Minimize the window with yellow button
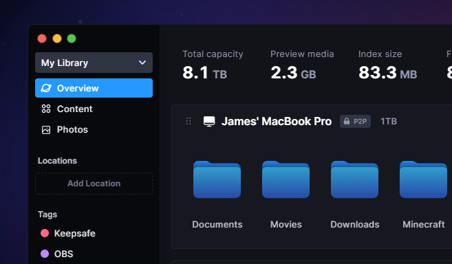 (x=57, y=38)
